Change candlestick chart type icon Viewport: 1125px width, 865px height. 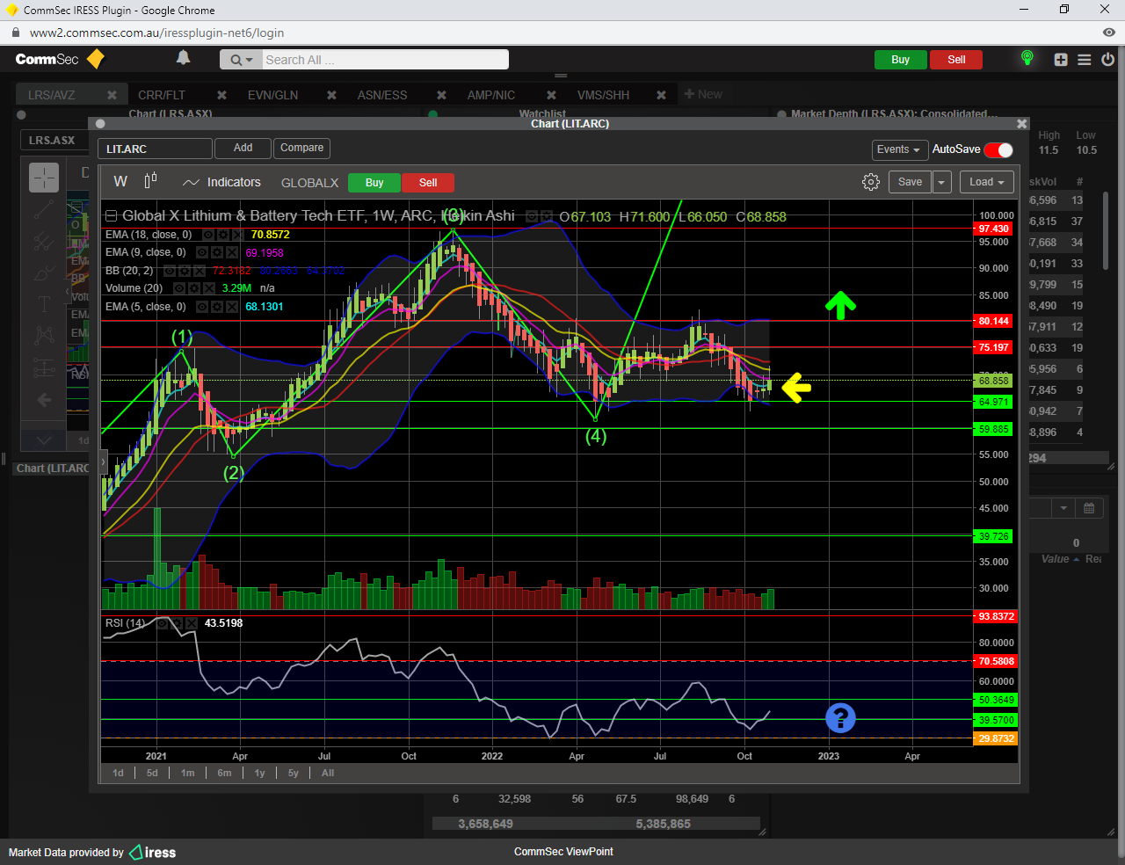pos(150,180)
